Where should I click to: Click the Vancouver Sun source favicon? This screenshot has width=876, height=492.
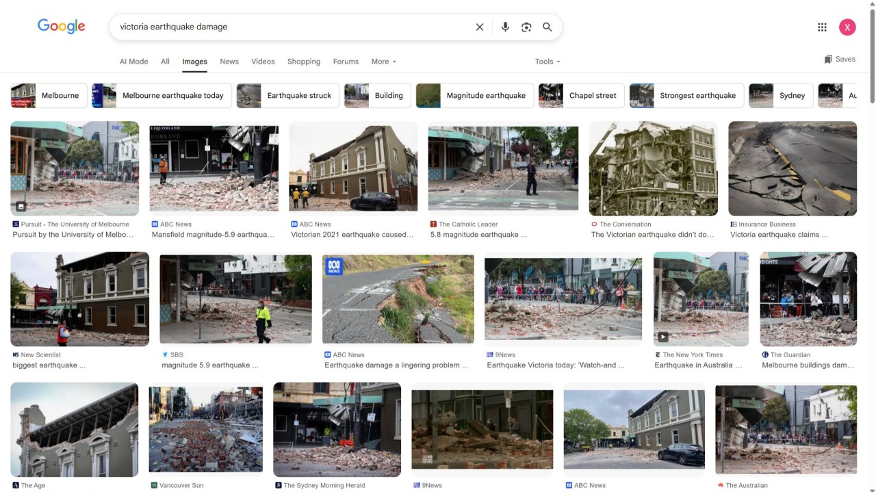pyautogui.click(x=154, y=486)
